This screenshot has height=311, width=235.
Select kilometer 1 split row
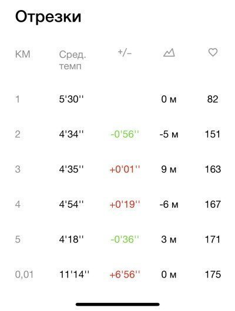point(117,99)
